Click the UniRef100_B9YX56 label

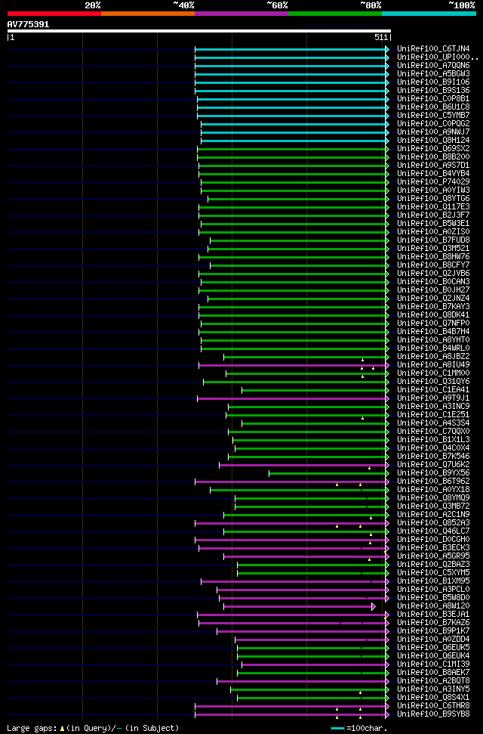tap(433, 474)
